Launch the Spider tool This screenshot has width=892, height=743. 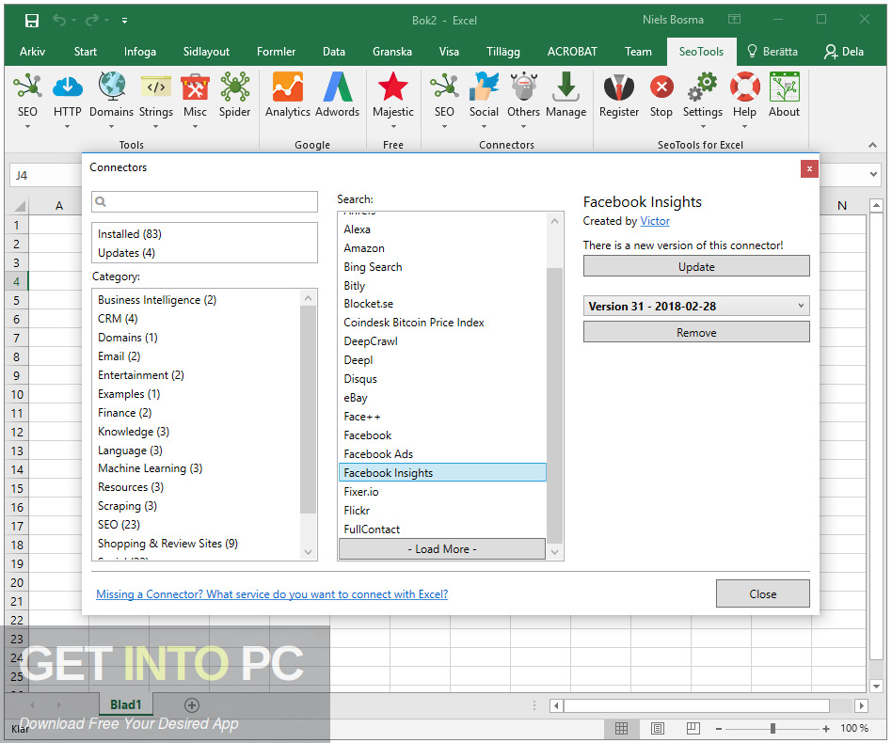[x=235, y=96]
